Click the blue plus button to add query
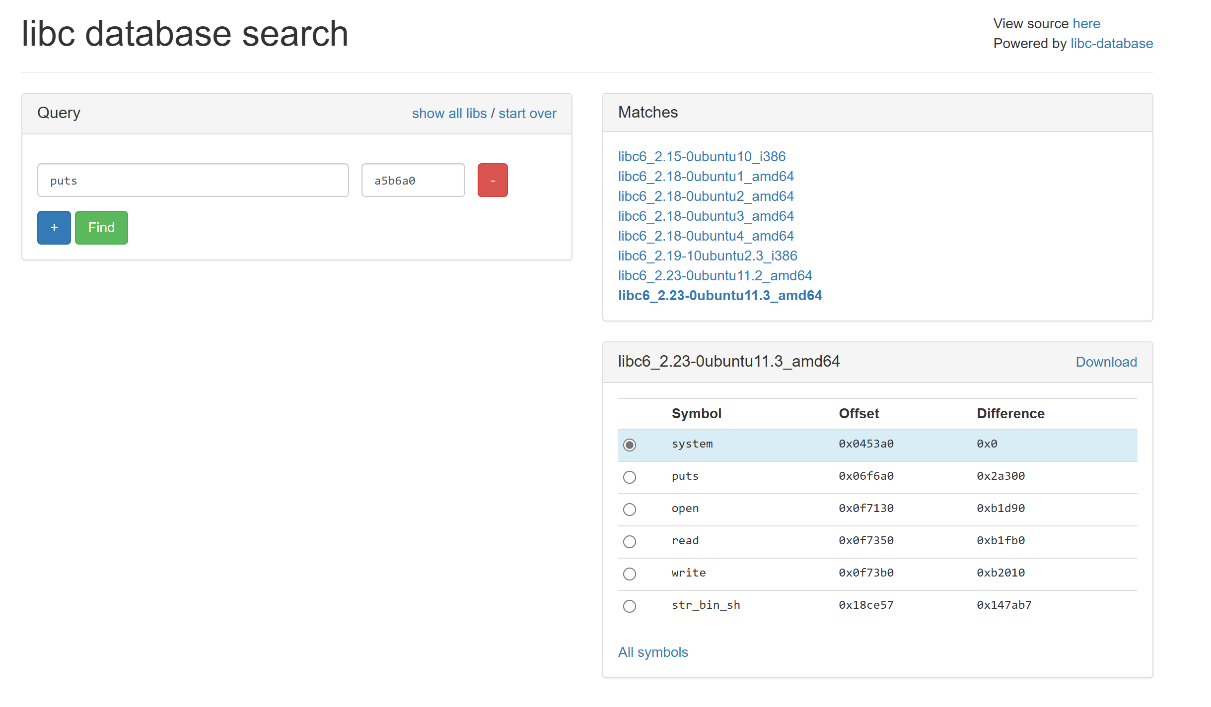The height and width of the screenshot is (707, 1211). 54,228
